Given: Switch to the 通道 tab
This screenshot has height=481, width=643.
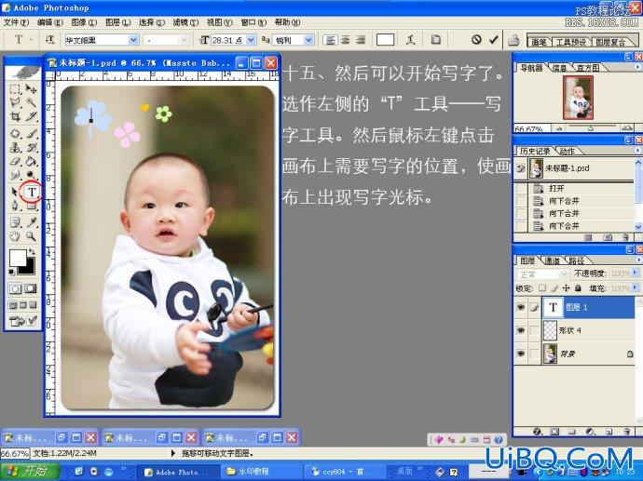Looking at the screenshot, I should point(552,261).
